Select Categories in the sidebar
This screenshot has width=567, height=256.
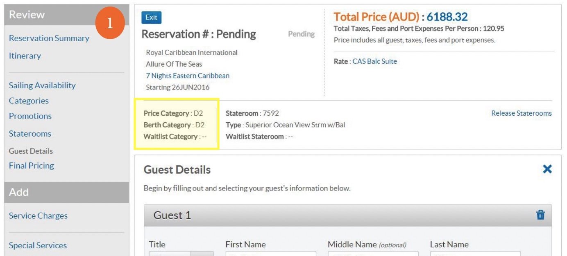pos(29,101)
